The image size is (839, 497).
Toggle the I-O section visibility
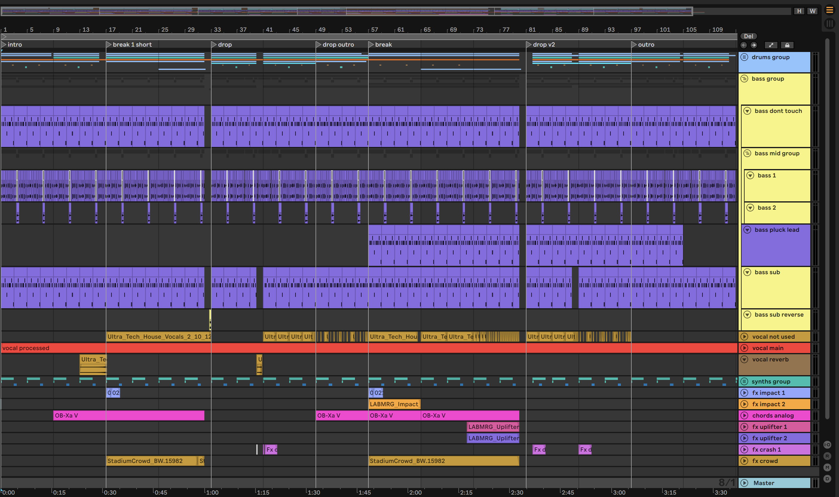pyautogui.click(x=827, y=445)
